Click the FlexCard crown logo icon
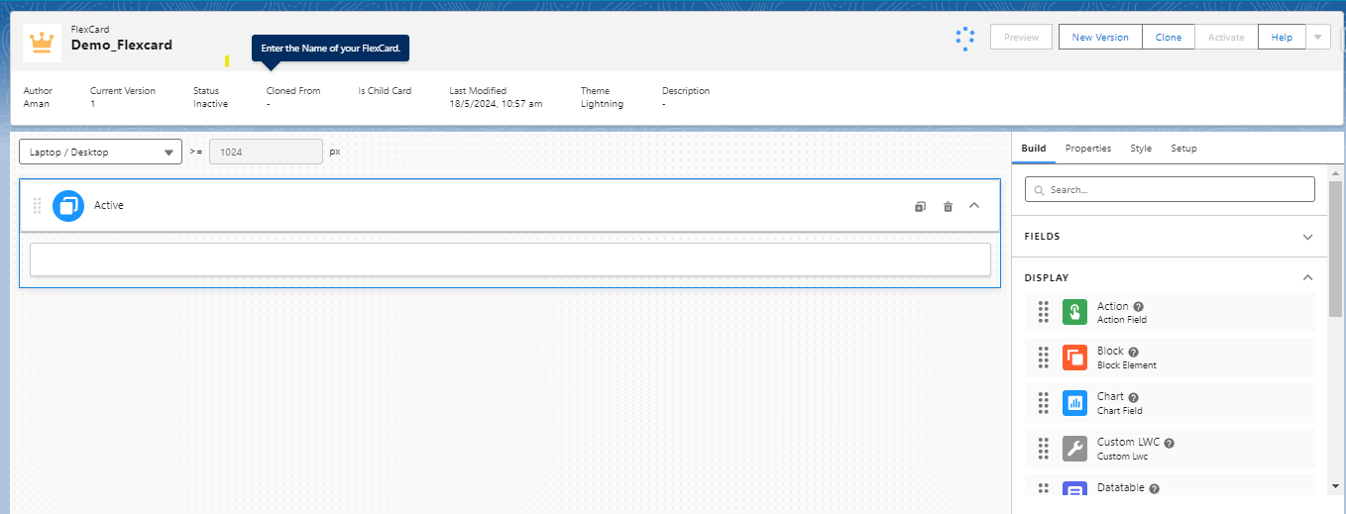The height and width of the screenshot is (514, 1346). coord(42,43)
